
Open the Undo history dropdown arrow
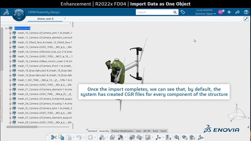pos(84,138)
